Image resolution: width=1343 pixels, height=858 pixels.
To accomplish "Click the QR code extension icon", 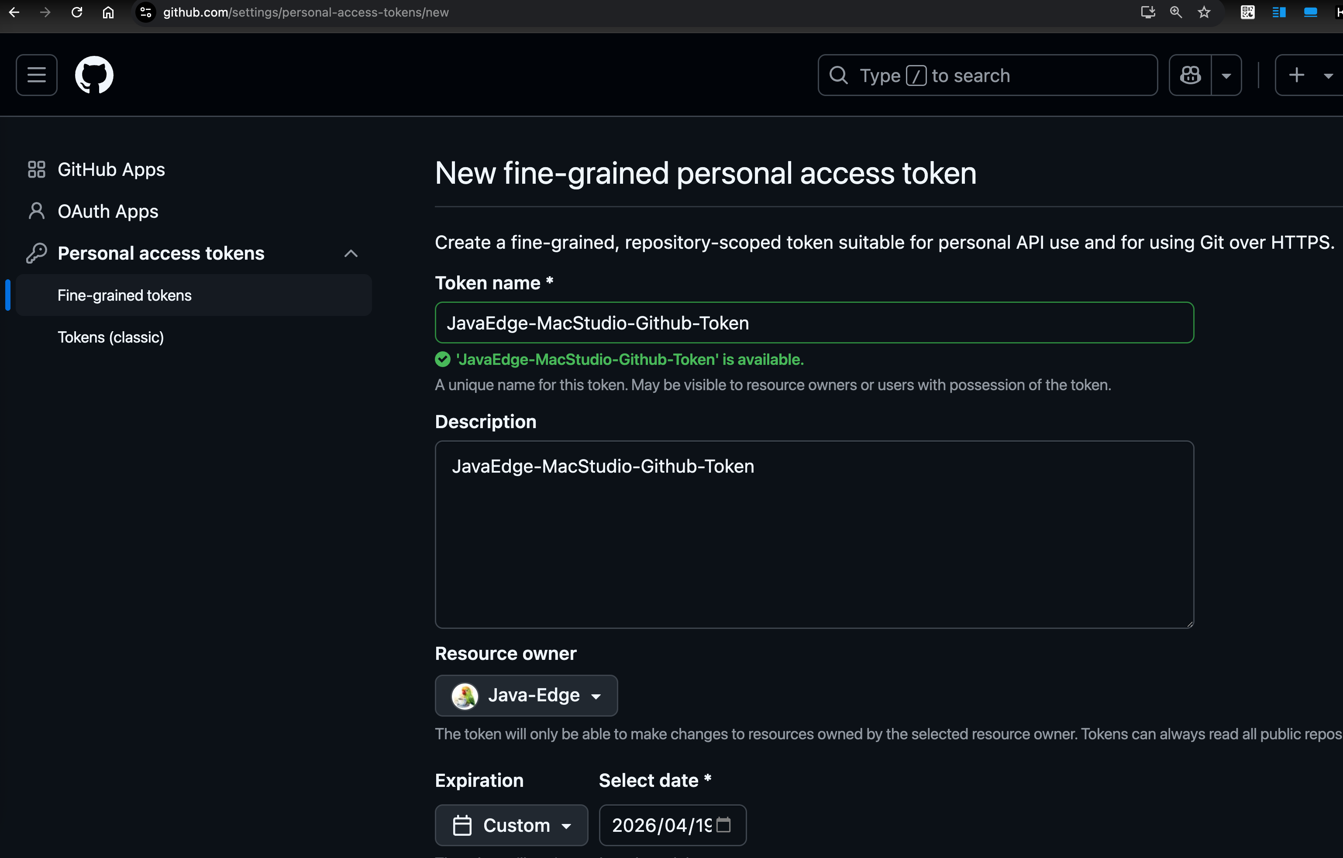I will [1247, 12].
